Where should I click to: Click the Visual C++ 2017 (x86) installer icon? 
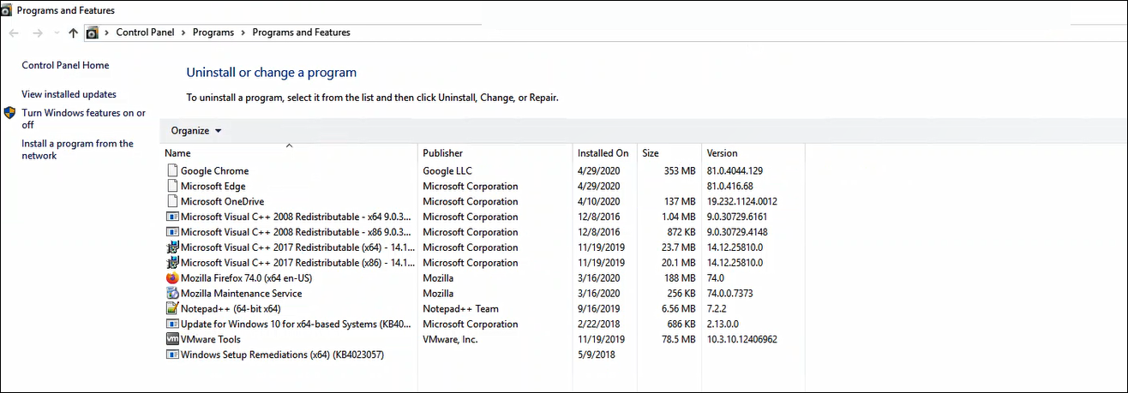(x=171, y=263)
